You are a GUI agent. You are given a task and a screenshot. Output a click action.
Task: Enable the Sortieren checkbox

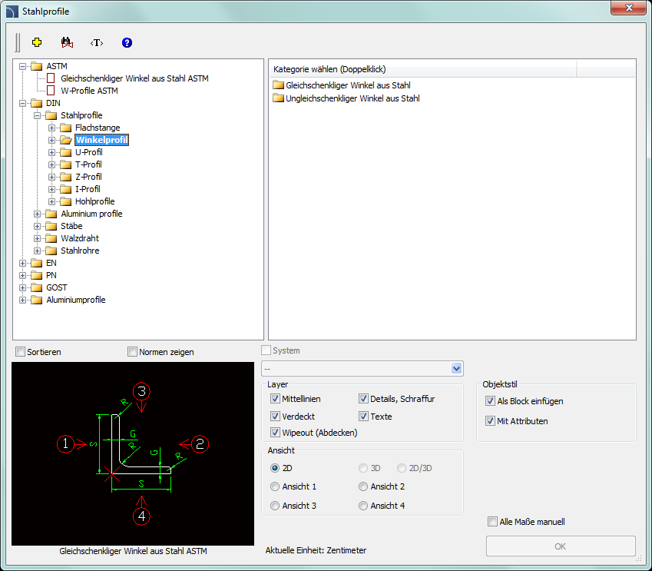pyautogui.click(x=21, y=352)
